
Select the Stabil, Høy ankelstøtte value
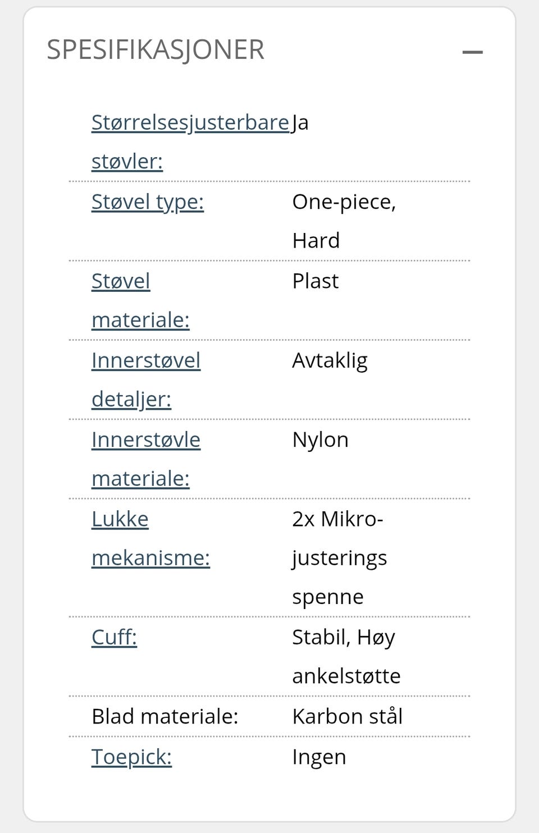click(x=346, y=657)
